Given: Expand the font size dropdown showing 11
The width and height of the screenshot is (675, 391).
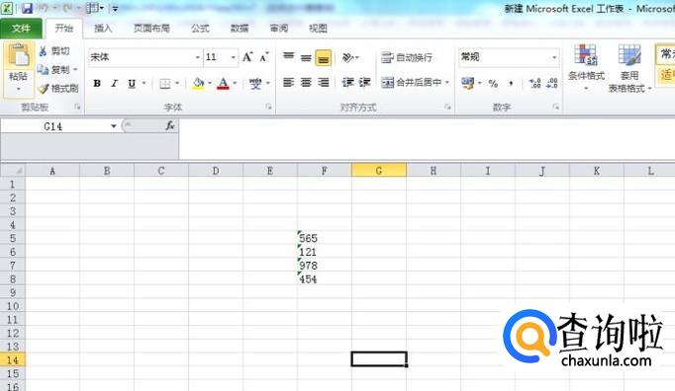Looking at the screenshot, I should [x=221, y=56].
